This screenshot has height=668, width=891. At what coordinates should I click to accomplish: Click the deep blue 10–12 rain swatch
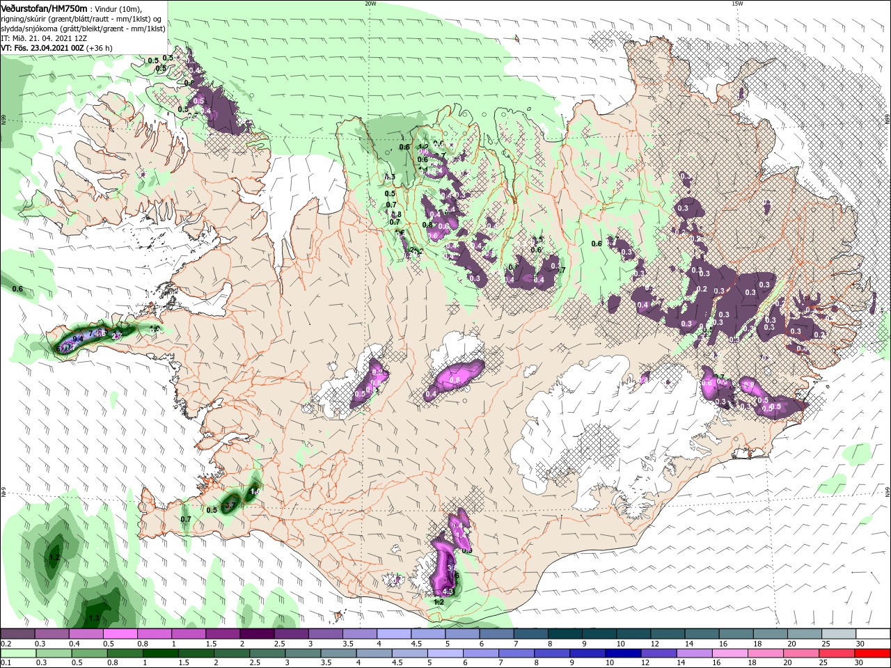tap(623, 653)
